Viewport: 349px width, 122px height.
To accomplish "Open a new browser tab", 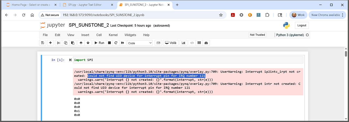I will (177, 5).
